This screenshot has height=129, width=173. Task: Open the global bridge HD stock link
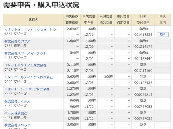click(x=30, y=29)
